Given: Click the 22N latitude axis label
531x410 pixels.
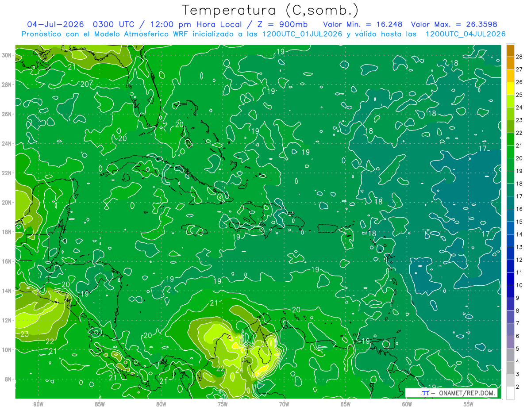Looking at the screenshot, I should [x=7, y=173].
